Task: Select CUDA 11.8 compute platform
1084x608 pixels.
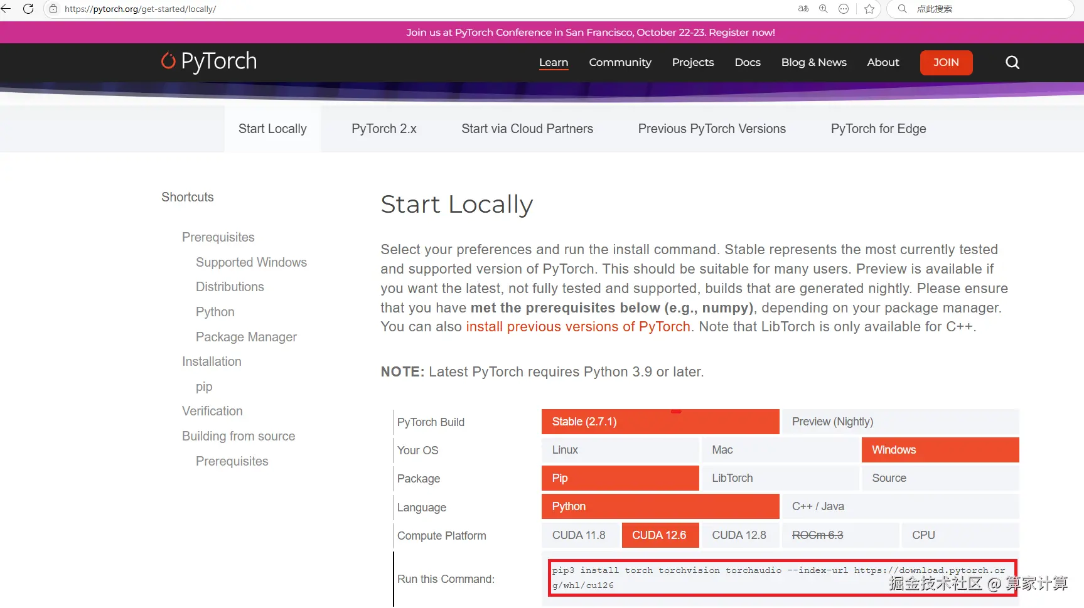Action: point(580,535)
